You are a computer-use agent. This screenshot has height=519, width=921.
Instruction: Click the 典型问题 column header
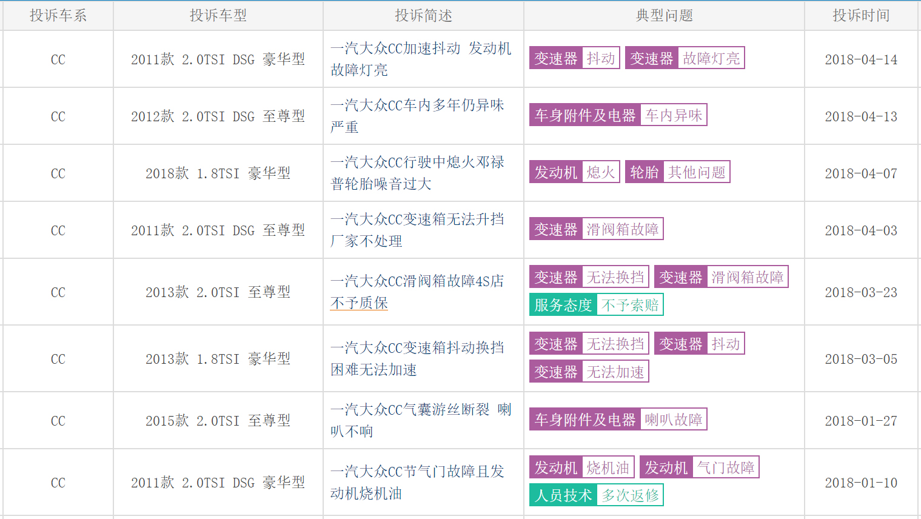(665, 16)
